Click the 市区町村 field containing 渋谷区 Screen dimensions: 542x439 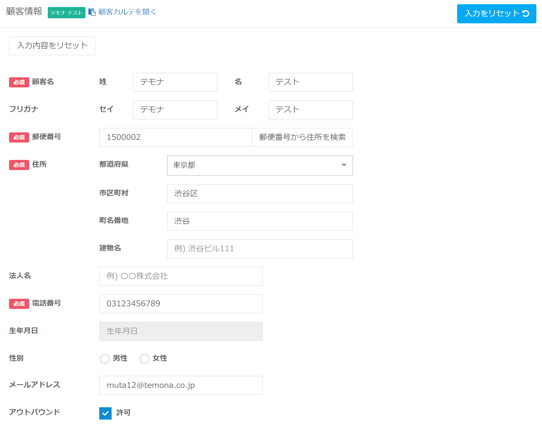click(260, 194)
